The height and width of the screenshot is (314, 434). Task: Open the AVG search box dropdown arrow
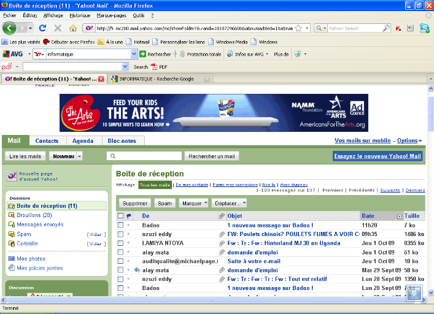tap(134, 54)
